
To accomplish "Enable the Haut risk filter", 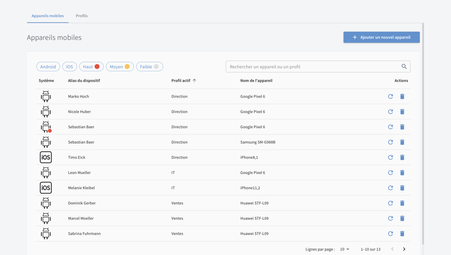I will tap(91, 67).
